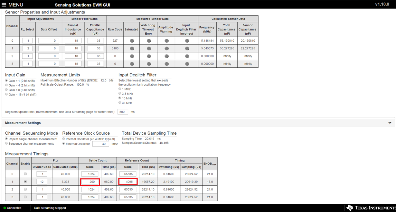Collapse the Measurement Settings section chevron
Screen dimensions: 396x212
point(390,123)
